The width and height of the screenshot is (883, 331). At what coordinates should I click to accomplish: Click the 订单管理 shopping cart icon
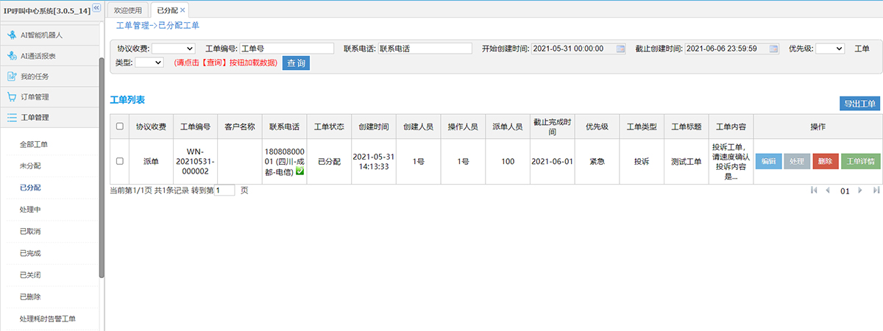click(12, 96)
